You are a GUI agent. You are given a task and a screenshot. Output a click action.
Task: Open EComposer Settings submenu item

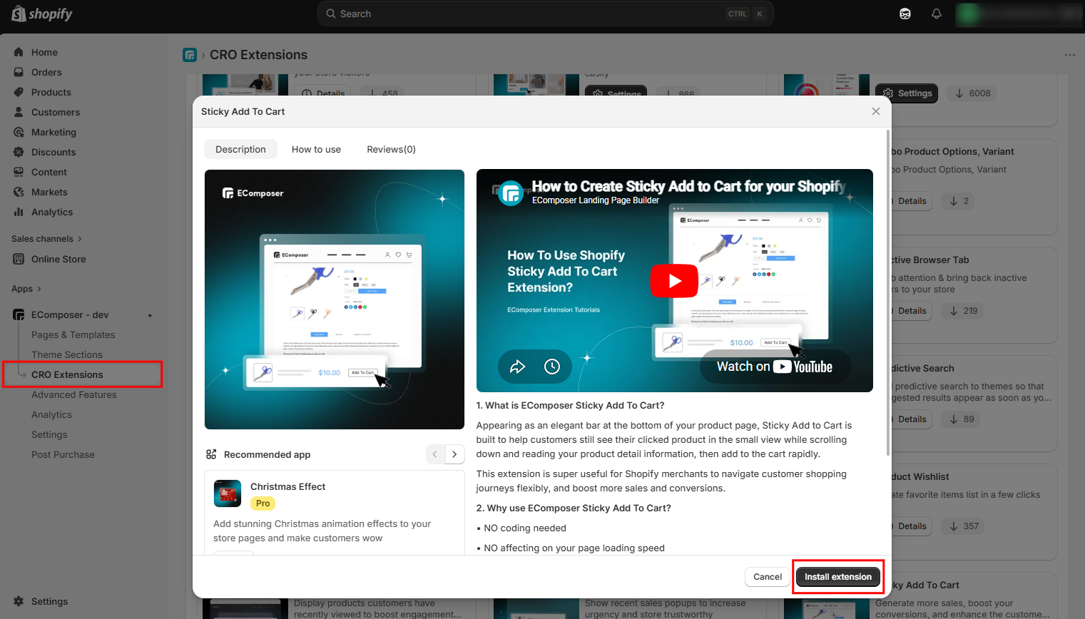pyautogui.click(x=49, y=434)
